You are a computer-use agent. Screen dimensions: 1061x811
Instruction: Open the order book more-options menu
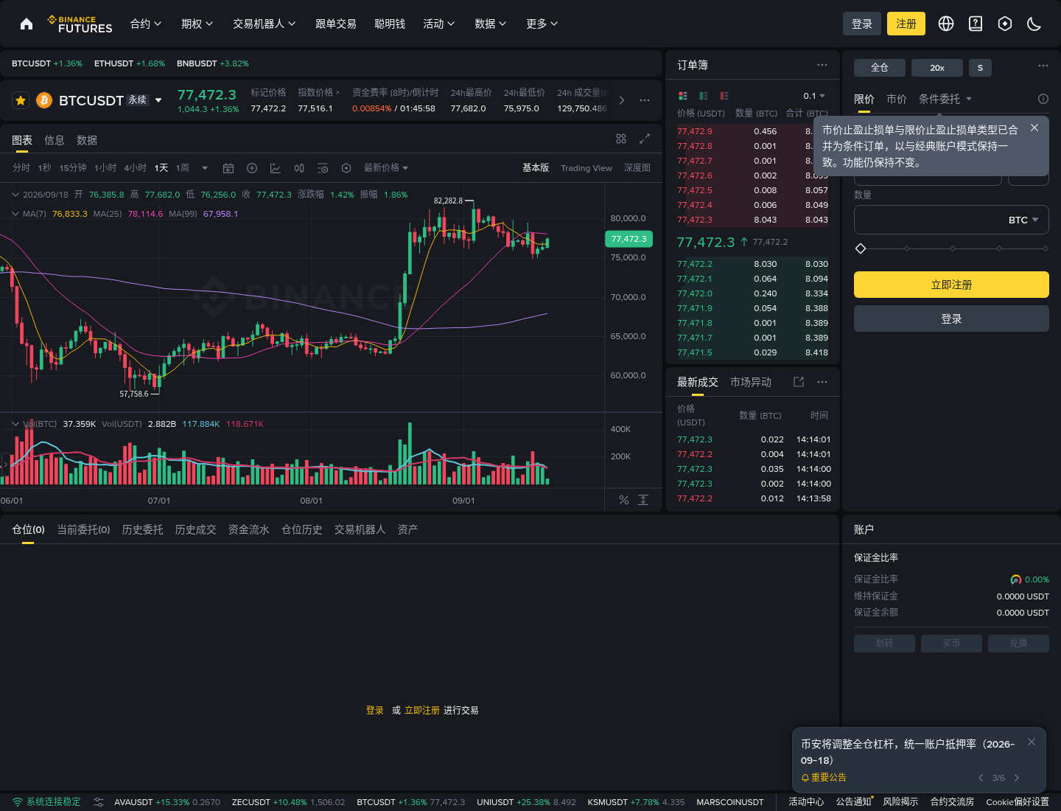[822, 65]
